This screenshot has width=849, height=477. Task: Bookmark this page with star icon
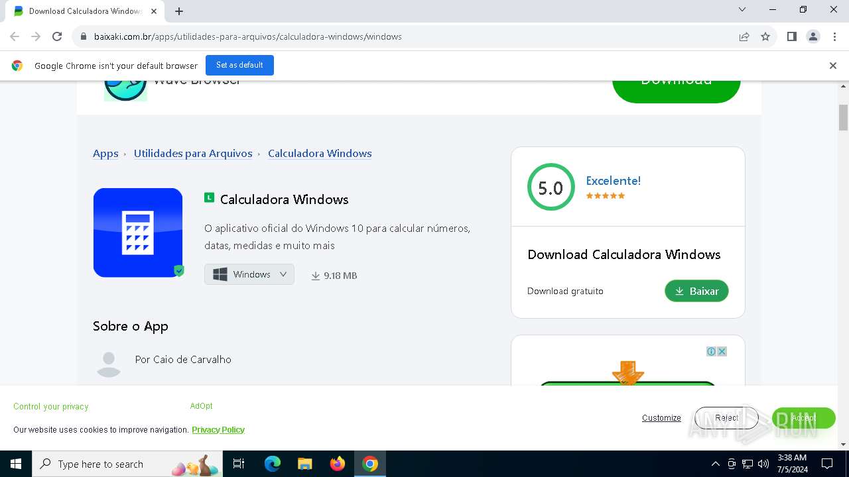tap(765, 36)
